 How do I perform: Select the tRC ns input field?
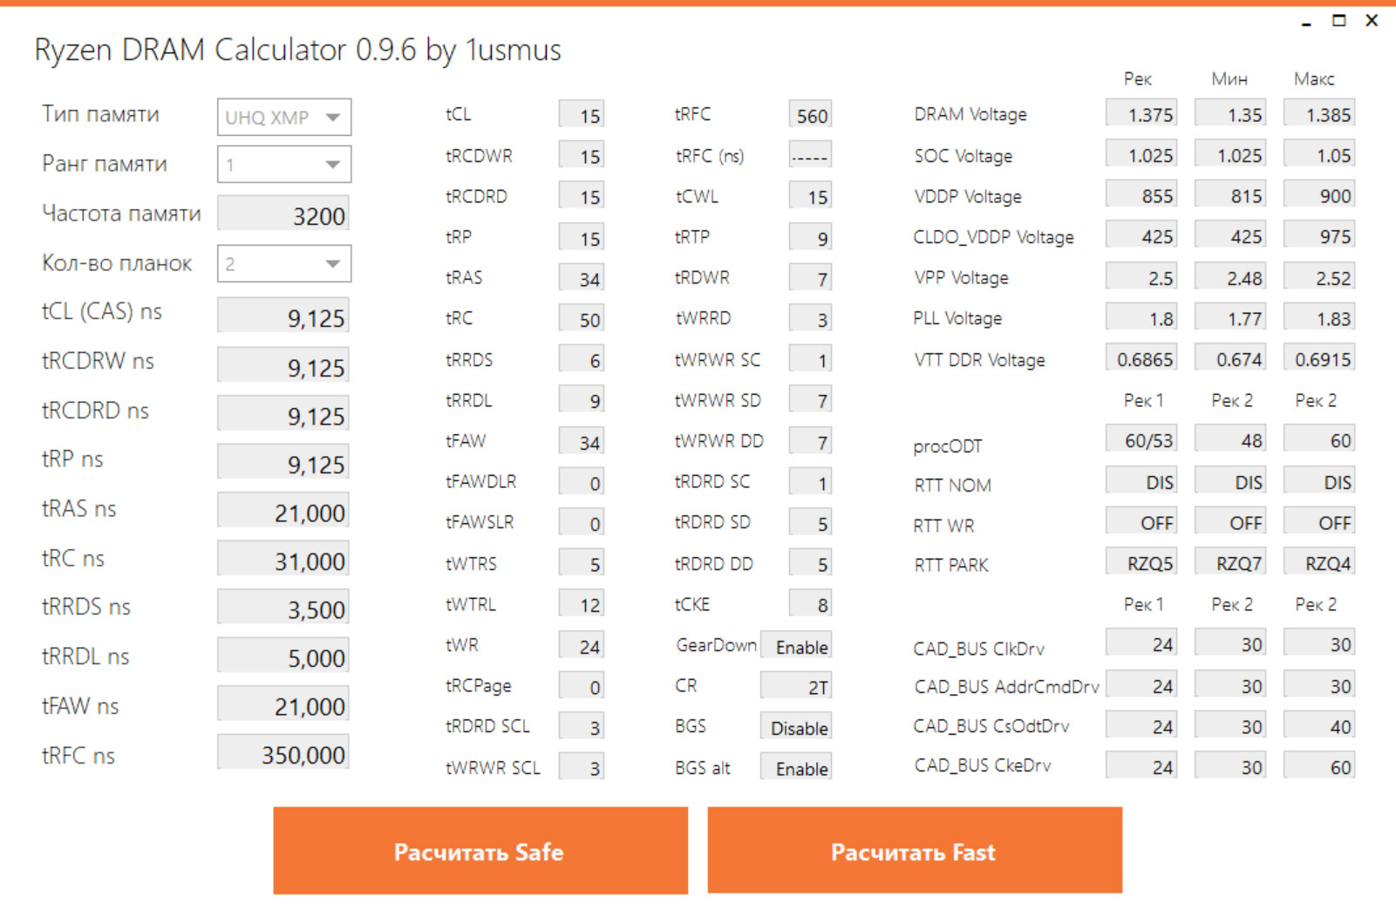point(283,561)
